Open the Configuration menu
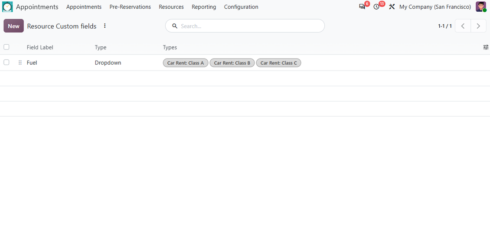Screen dimensions: 490x238 241,7
